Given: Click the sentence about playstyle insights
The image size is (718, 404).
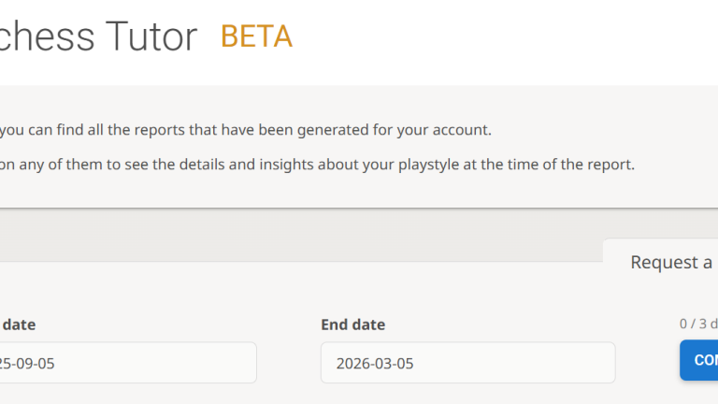Looking at the screenshot, I should [x=318, y=165].
